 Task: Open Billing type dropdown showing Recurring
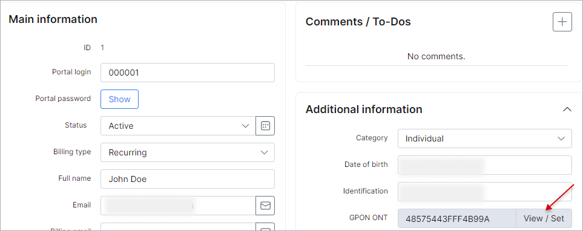[188, 152]
